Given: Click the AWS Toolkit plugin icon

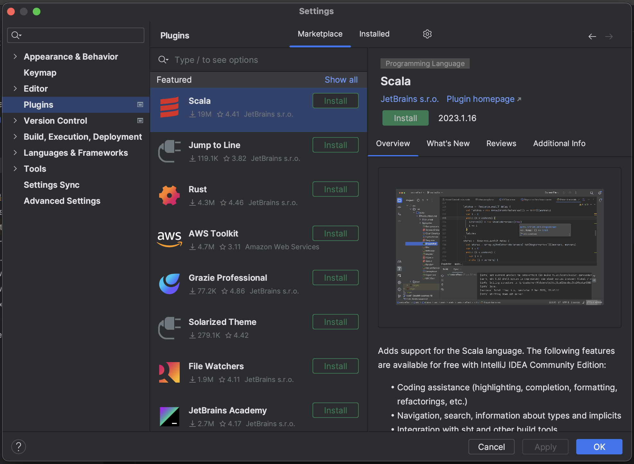Looking at the screenshot, I should pyautogui.click(x=170, y=239).
